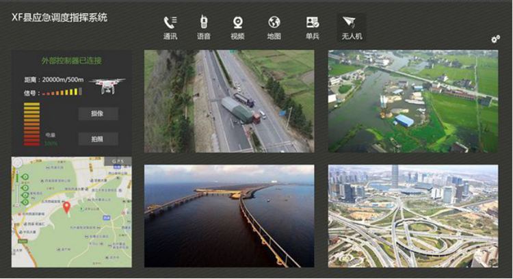Open the highway interchange city feed
Screen dimensions: 513x279
413,215
